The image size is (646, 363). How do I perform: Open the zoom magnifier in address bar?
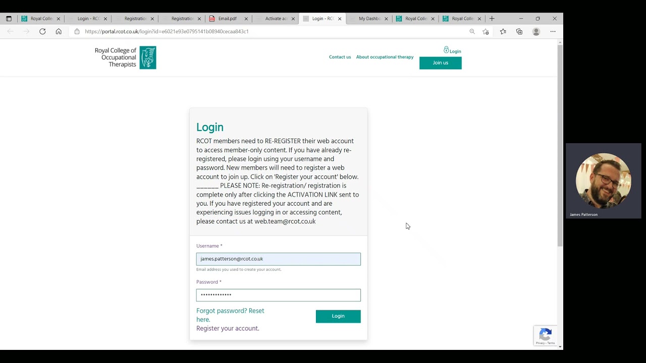(x=472, y=31)
